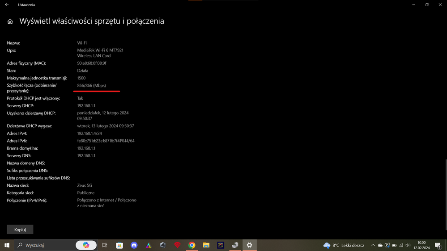Click the DHCP lease obtained date poniedziałek, 12 lutego

point(102,116)
